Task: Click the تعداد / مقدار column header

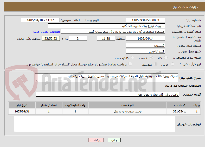Action: point(49,105)
